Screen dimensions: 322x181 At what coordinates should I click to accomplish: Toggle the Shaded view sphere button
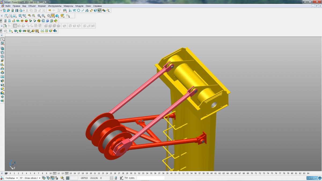point(53,16)
